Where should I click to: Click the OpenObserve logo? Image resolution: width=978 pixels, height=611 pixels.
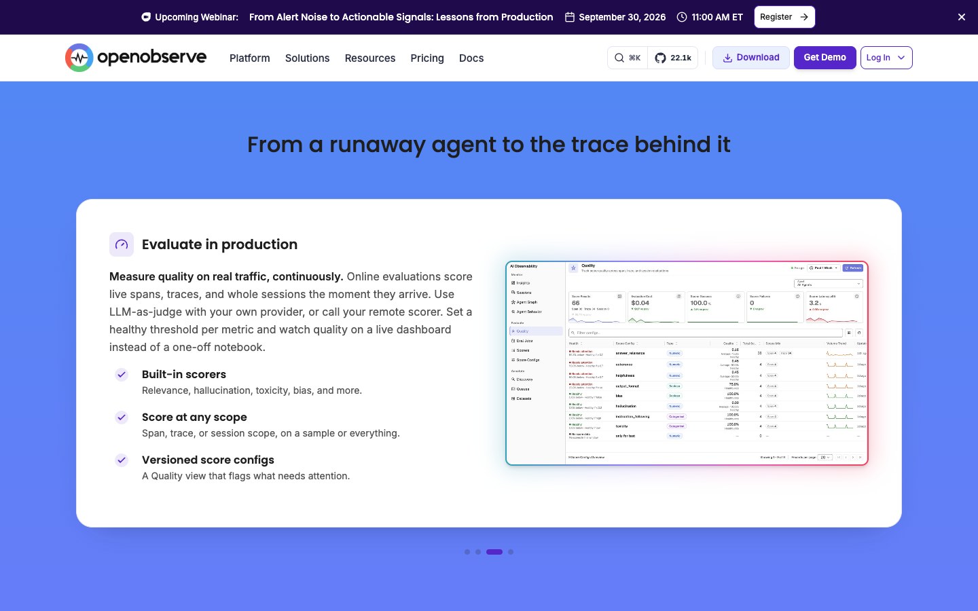136,58
